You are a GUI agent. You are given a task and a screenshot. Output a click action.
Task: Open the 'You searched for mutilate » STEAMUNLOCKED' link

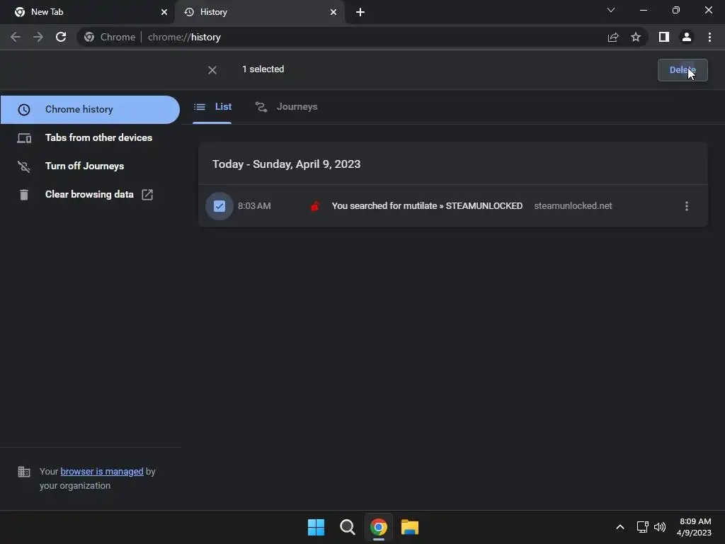click(x=427, y=206)
